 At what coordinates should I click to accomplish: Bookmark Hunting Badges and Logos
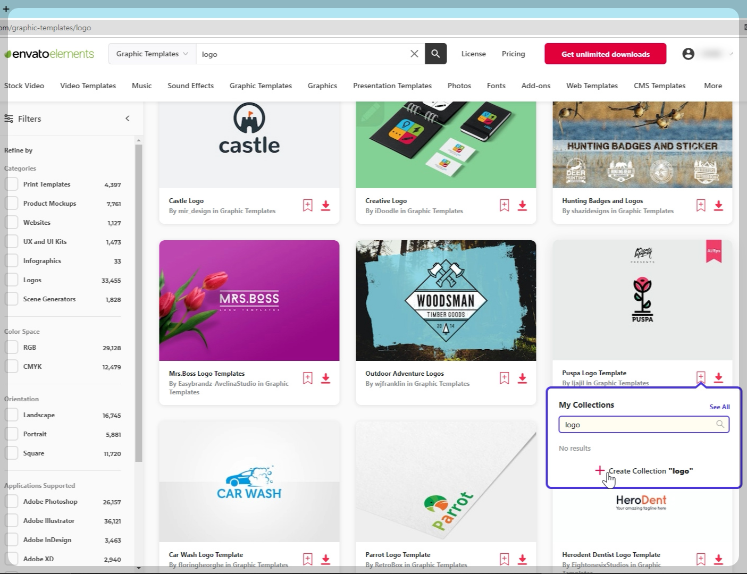[x=701, y=205]
